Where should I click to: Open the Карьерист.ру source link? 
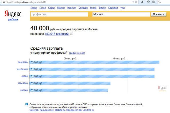coord(47,110)
